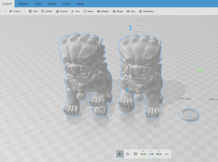The height and width of the screenshot is (162, 218).
Task: Insert a Hexagon shape
Action: click(103, 11)
